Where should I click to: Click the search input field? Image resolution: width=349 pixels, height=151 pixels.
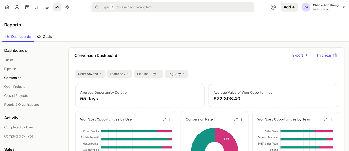173,7
